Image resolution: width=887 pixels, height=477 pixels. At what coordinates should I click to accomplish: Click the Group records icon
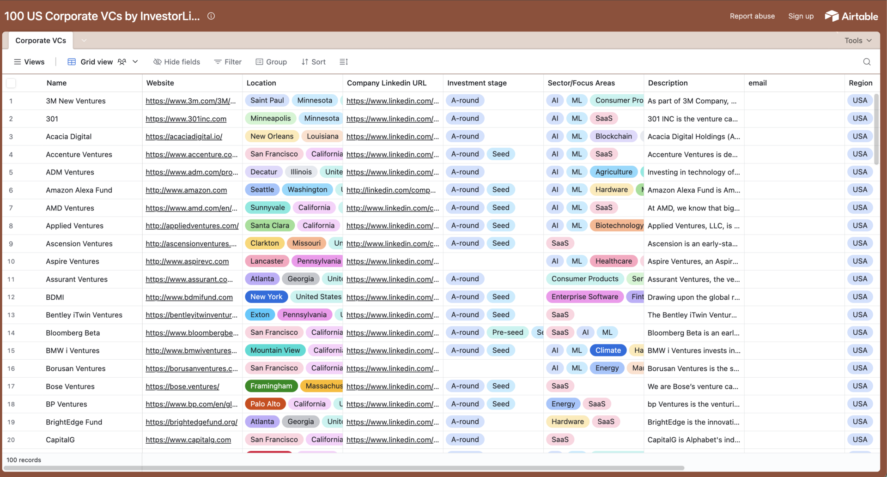[x=259, y=62]
